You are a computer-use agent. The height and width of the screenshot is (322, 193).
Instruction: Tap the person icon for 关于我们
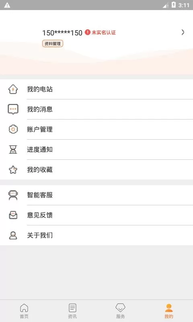click(13, 235)
